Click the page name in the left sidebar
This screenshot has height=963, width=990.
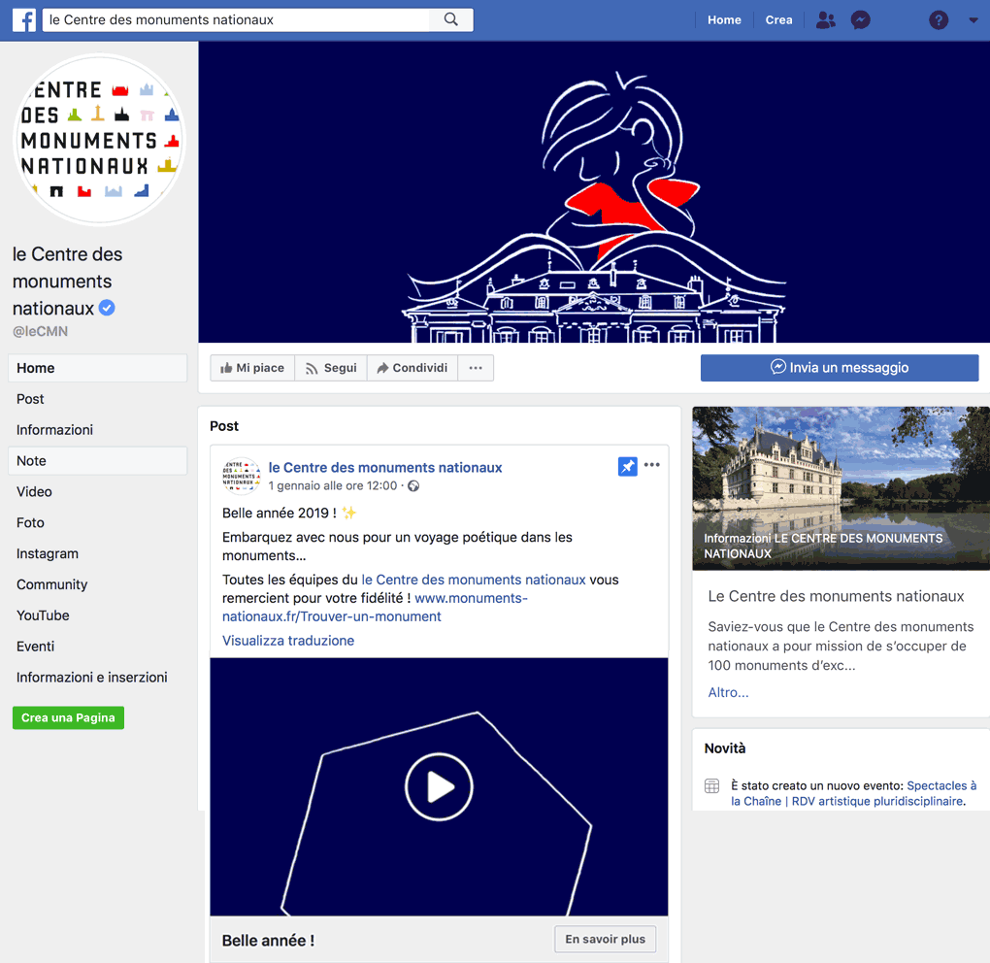68,281
